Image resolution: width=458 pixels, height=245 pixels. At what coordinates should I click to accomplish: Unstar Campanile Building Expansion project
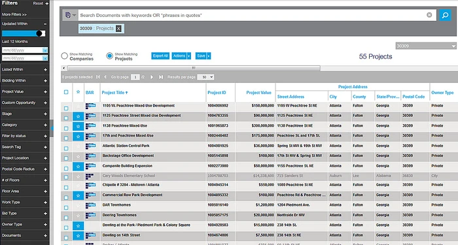78,167
